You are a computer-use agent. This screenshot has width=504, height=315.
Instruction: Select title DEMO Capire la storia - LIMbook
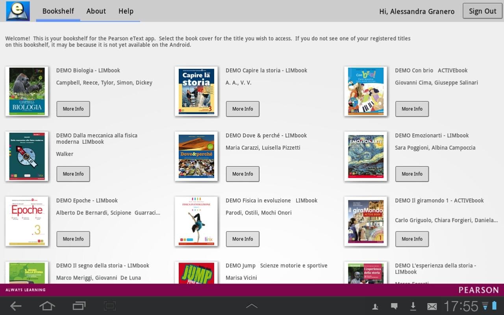(266, 70)
